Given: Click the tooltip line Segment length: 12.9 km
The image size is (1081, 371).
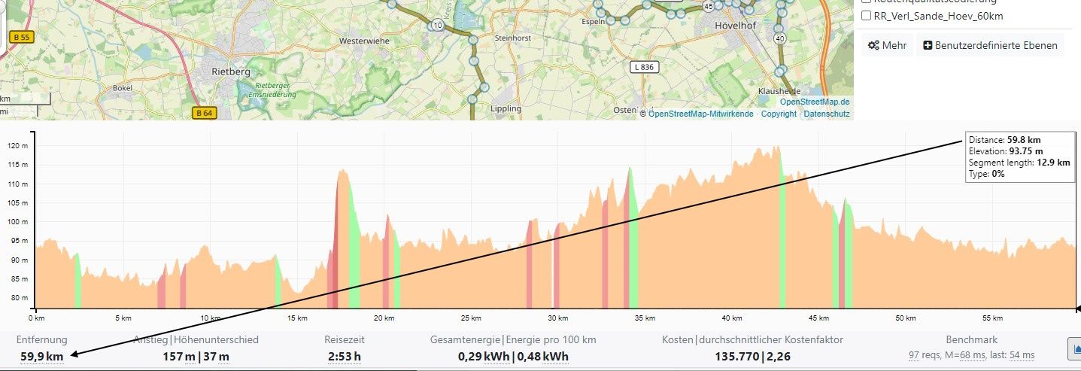Looking at the screenshot, I should (1019, 163).
